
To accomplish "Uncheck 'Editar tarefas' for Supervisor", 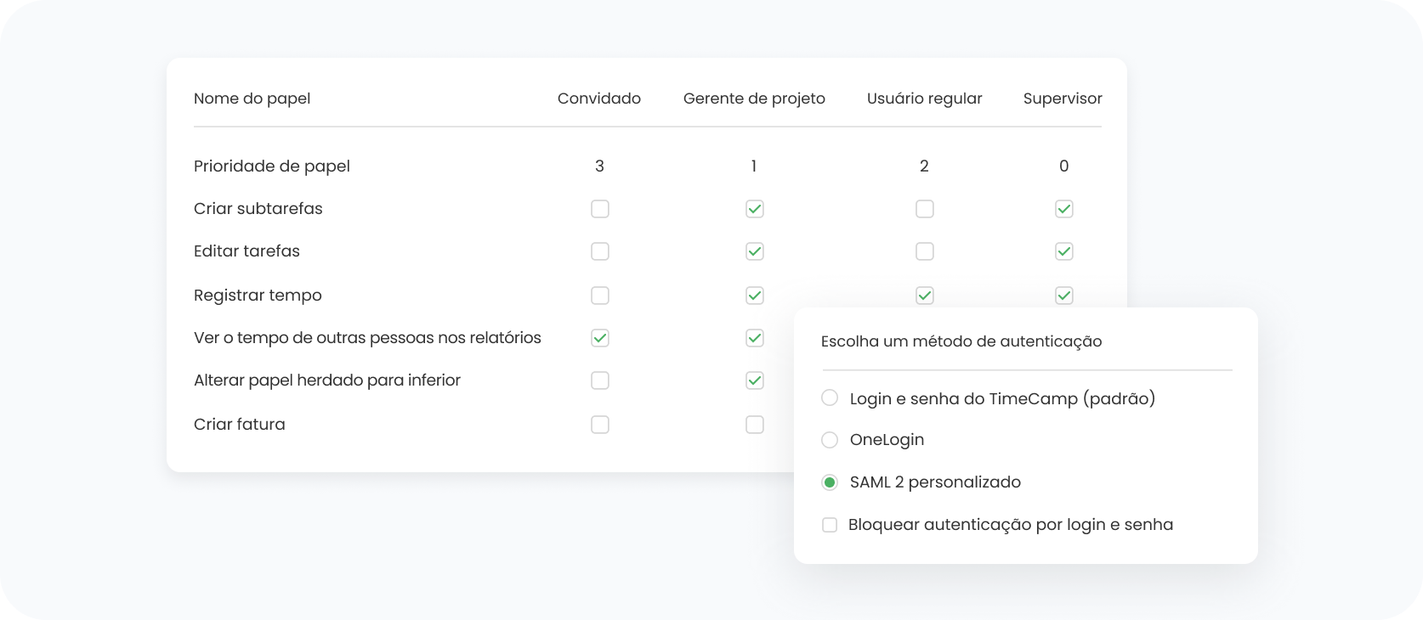I will point(1063,251).
